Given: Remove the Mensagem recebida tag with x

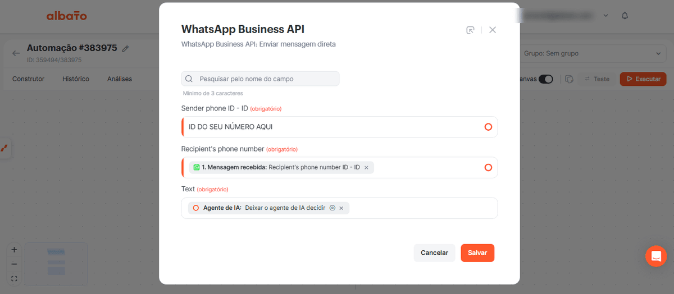Looking at the screenshot, I should coord(366,168).
